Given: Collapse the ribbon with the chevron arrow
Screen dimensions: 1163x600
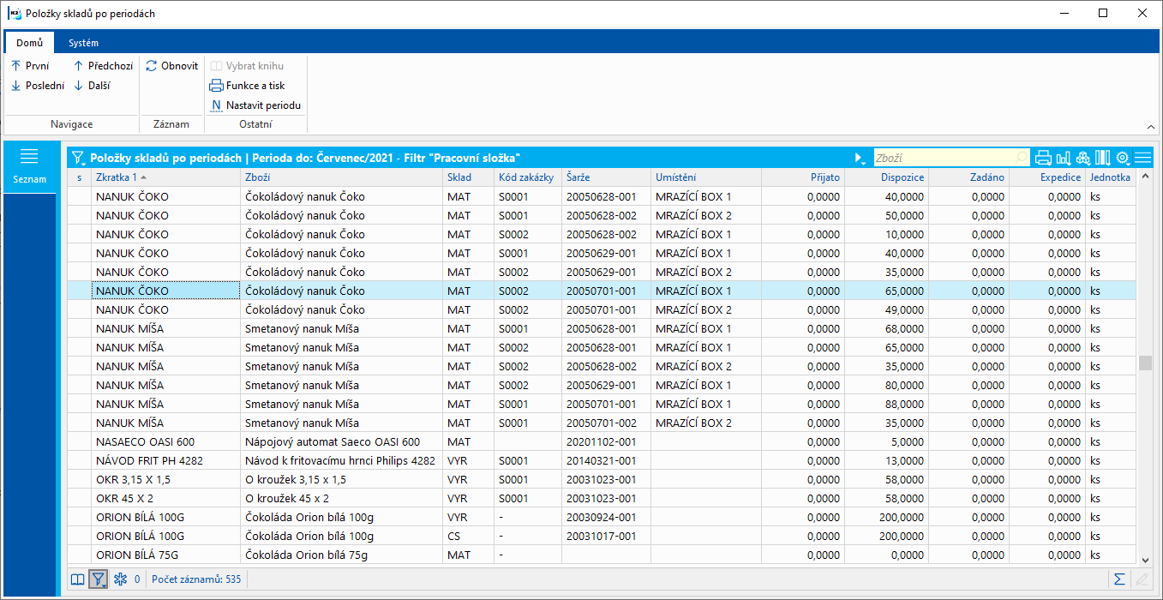Looking at the screenshot, I should (x=1150, y=126).
